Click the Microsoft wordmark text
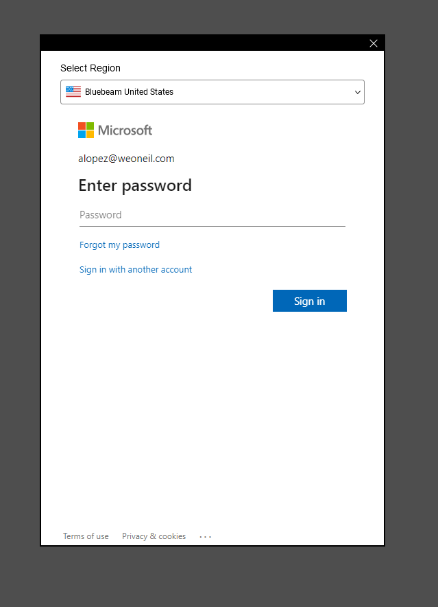This screenshot has width=438, height=607. click(125, 130)
